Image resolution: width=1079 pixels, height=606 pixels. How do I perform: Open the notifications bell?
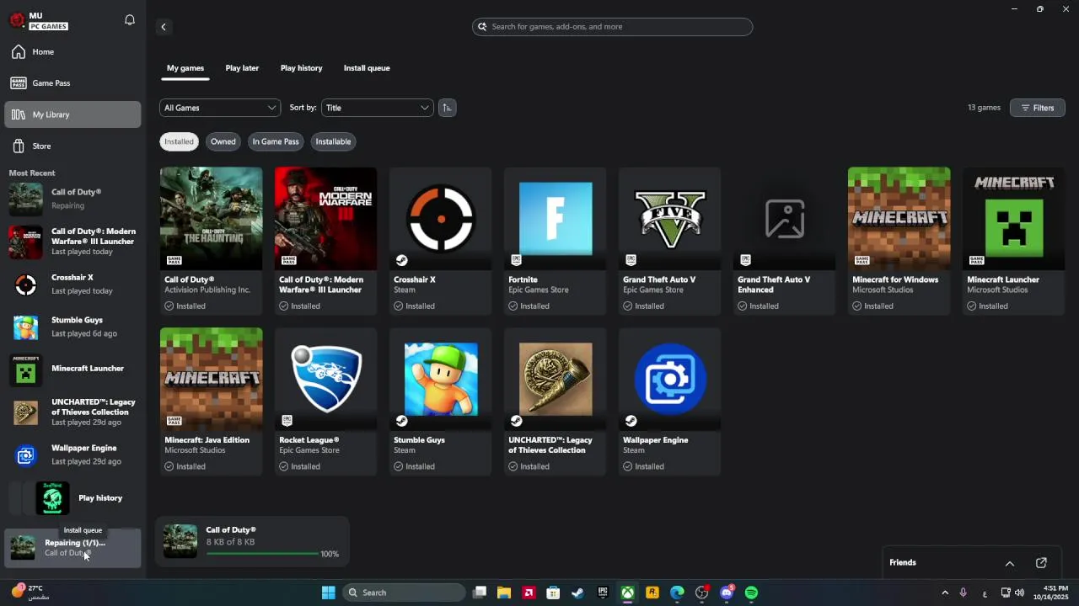pyautogui.click(x=130, y=20)
